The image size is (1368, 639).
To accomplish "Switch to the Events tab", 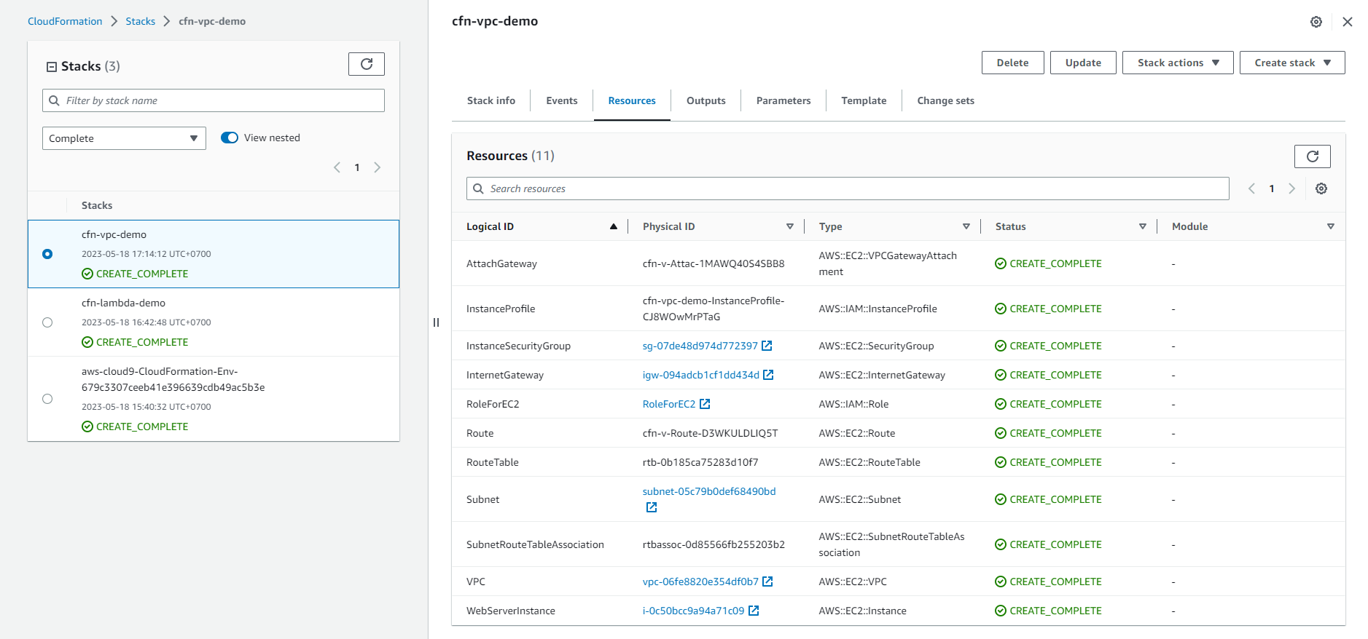I will pos(561,100).
